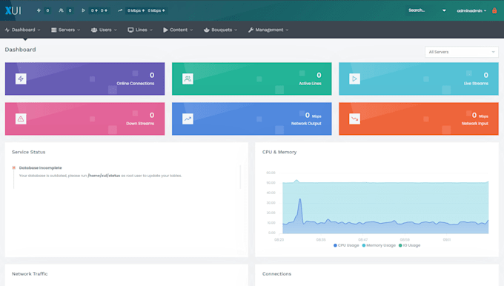The width and height of the screenshot is (504, 286).
Task: Click the Bouquets menu icon
Action: pyautogui.click(x=206, y=30)
